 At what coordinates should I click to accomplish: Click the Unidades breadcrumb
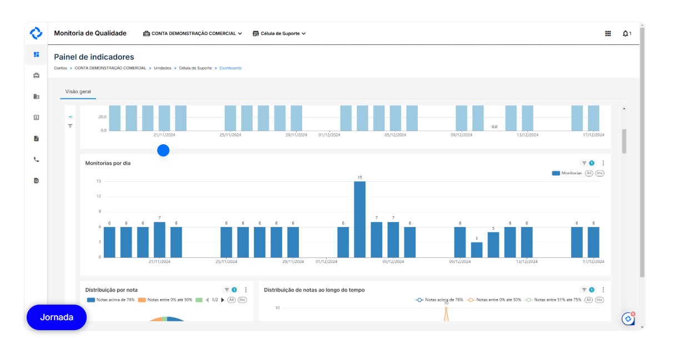[162, 68]
